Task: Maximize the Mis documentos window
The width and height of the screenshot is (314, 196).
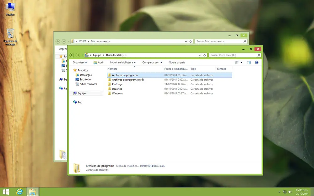Action: (236, 35)
